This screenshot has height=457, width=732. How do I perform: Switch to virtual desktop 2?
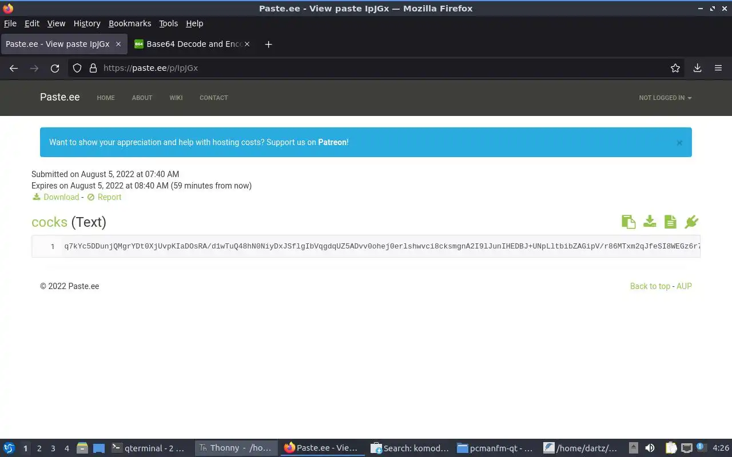click(x=39, y=448)
